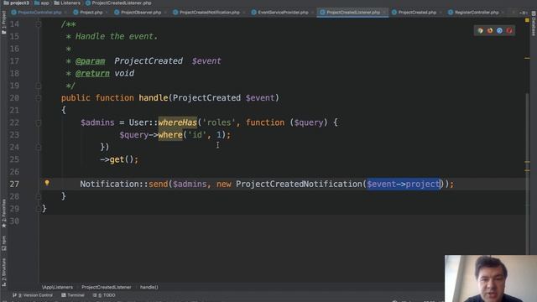Viewport: 537px width, 302px height.
Task: Open the TODO tool window
Action: pos(104,295)
